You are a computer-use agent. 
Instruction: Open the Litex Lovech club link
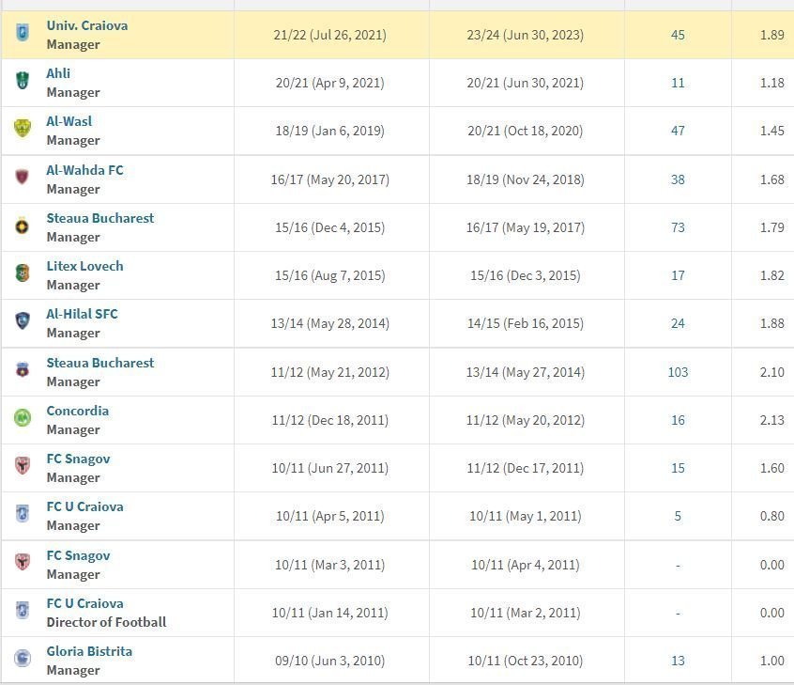point(85,266)
